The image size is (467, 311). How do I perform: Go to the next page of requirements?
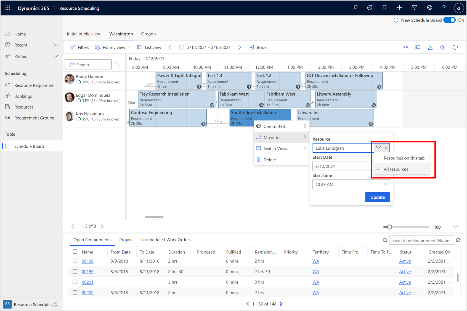click(281, 304)
